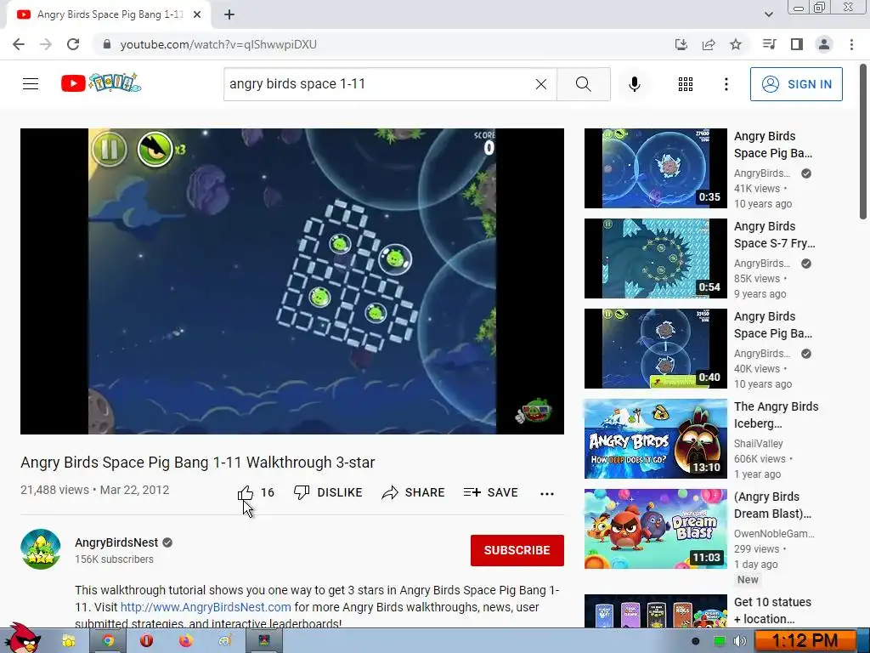Open the Dream Blast 11:03 thumbnail
Viewport: 870px width, 653px height.
click(x=655, y=529)
